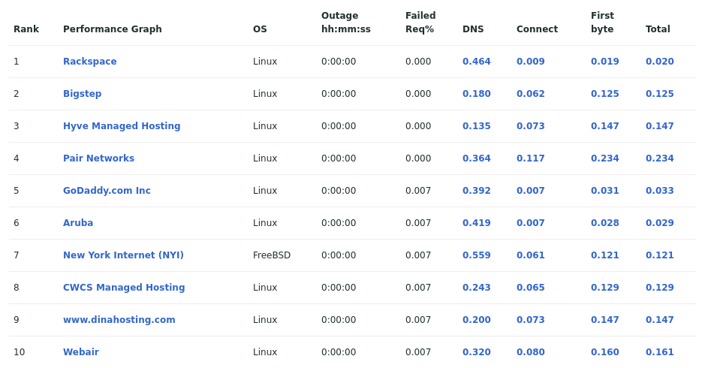Click CWCS Connect value 0.065
Image resolution: width=705 pixels, height=368 pixels.
click(531, 288)
